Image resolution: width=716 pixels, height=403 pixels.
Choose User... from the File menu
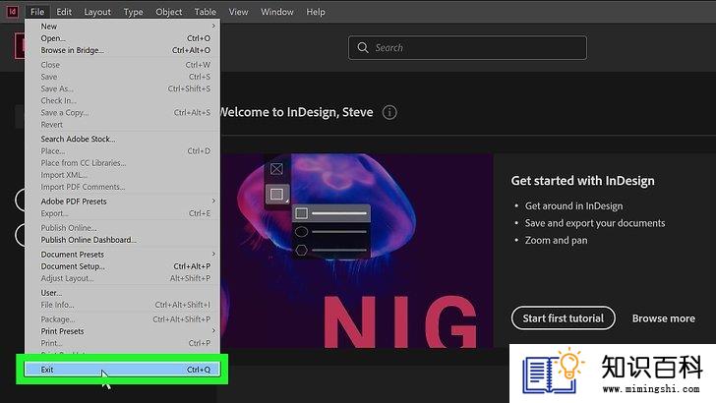point(122,293)
